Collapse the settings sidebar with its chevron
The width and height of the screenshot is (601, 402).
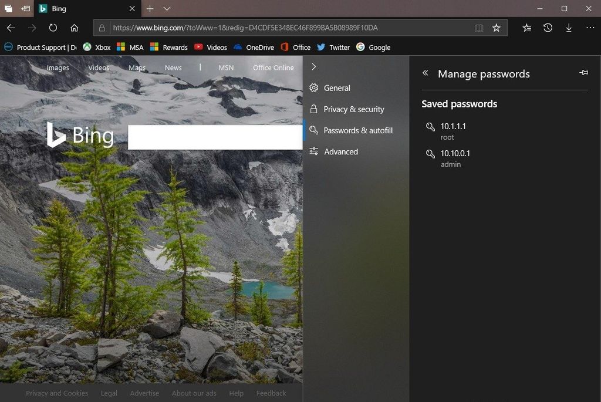(x=313, y=66)
